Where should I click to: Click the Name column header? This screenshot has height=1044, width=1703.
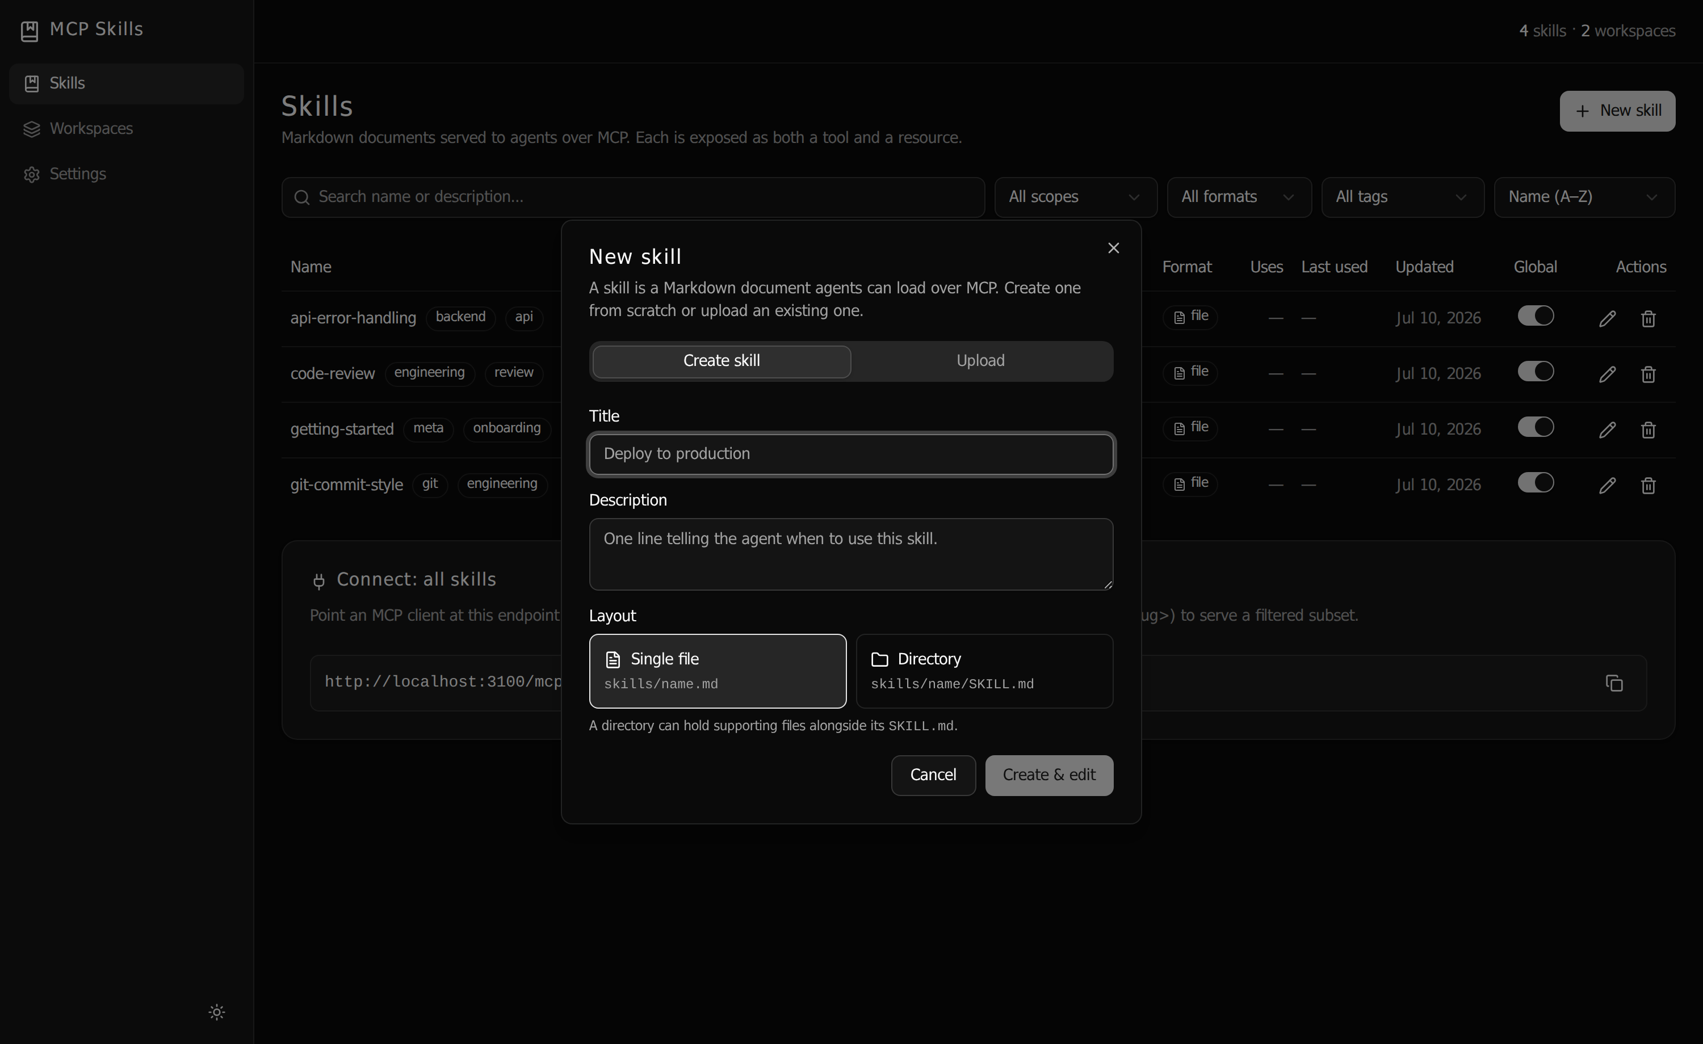click(311, 267)
